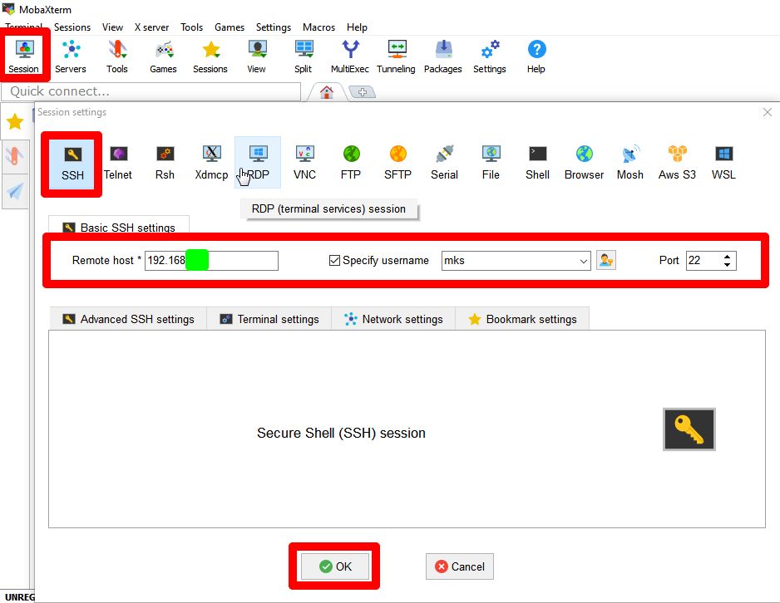Click the Tools toolbar icon
Screen dimensions: 780x603
(x=117, y=56)
